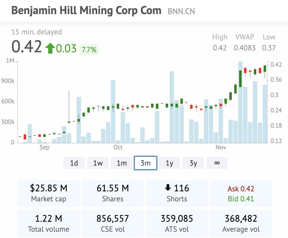Click Ask 0.42 price
This screenshot has width=288, height=238.
(241, 189)
